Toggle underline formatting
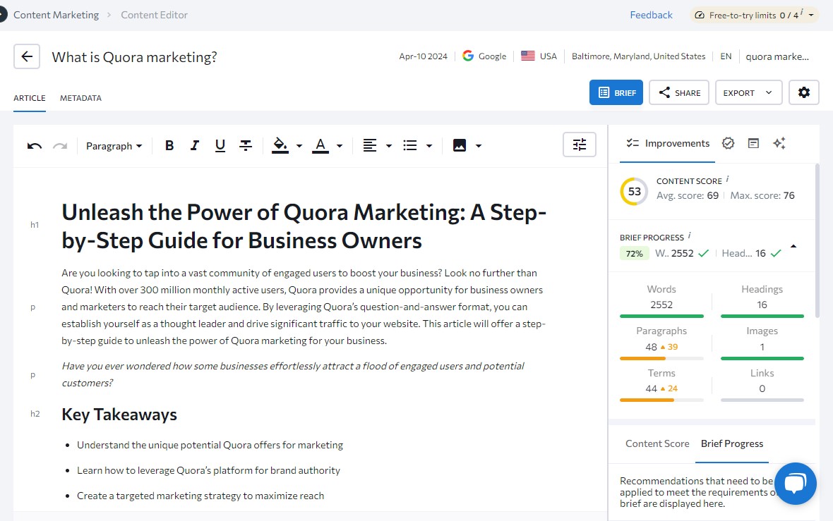The height and width of the screenshot is (521, 833). coord(220,145)
